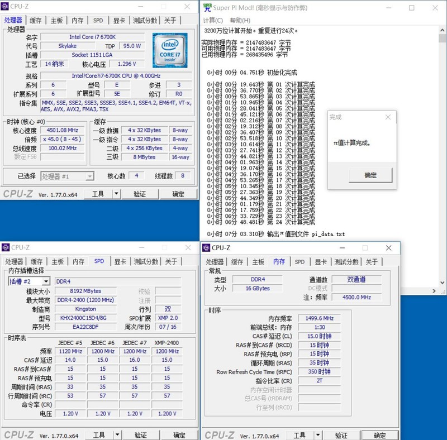Image resolution: width=447 pixels, height=440 pixels.
Task: Click the 350 时钟 tRFC value
Action: pos(319,372)
